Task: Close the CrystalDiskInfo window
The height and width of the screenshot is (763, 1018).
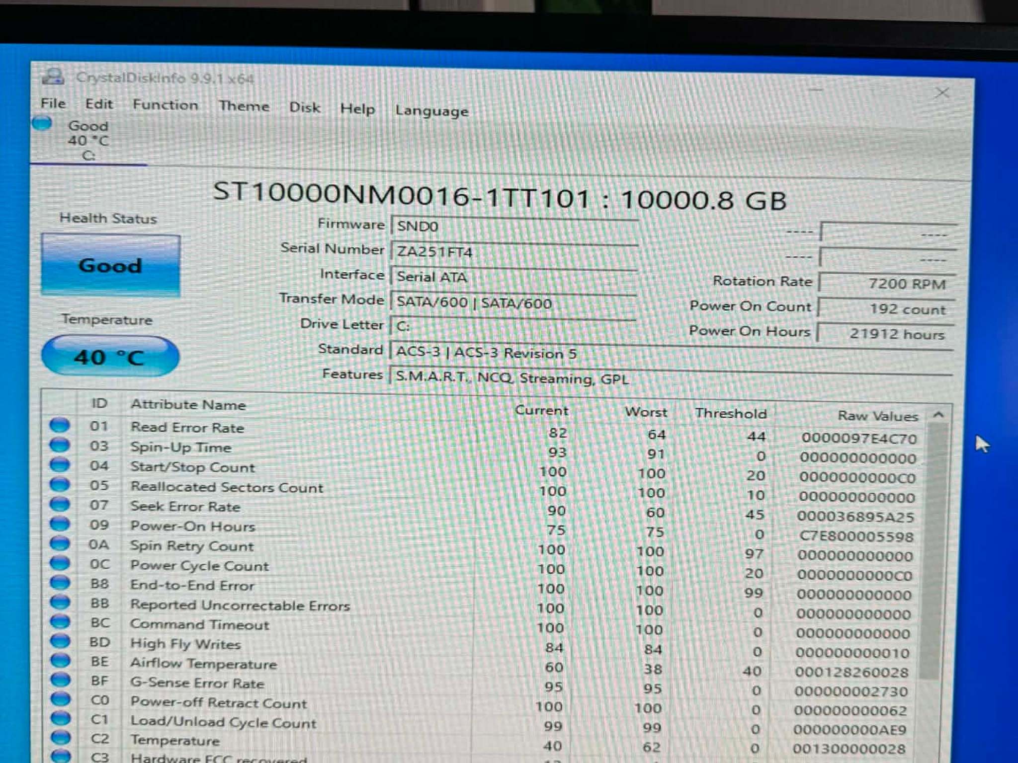Action: coord(942,93)
